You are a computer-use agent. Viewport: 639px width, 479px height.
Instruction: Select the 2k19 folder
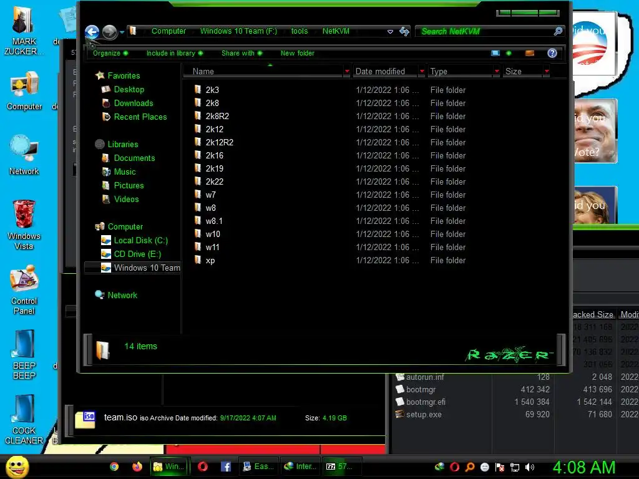[215, 168]
